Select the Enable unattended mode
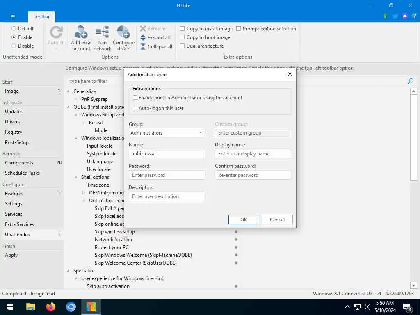 (x=22, y=37)
